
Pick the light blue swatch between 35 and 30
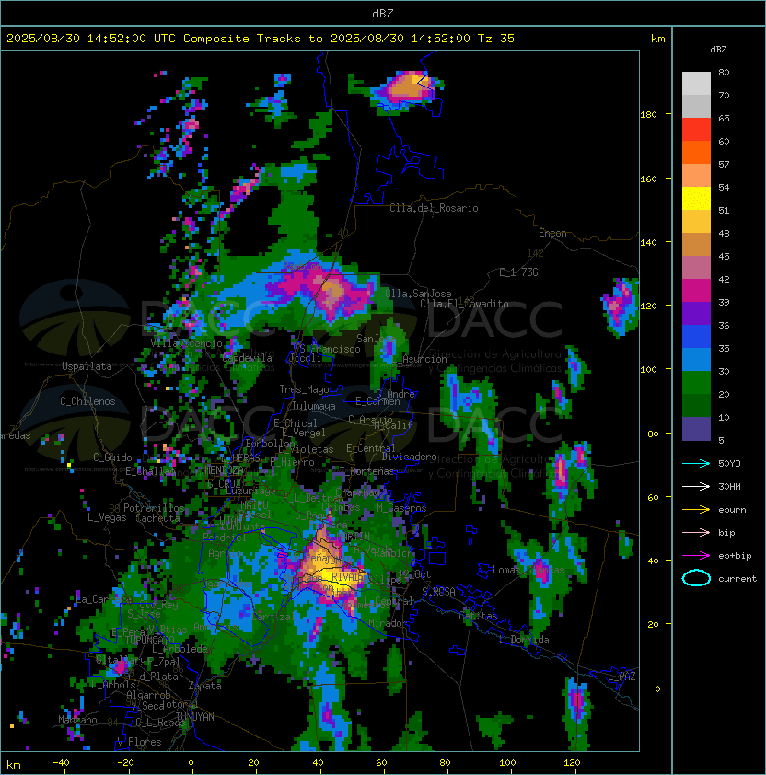pyautogui.click(x=696, y=359)
